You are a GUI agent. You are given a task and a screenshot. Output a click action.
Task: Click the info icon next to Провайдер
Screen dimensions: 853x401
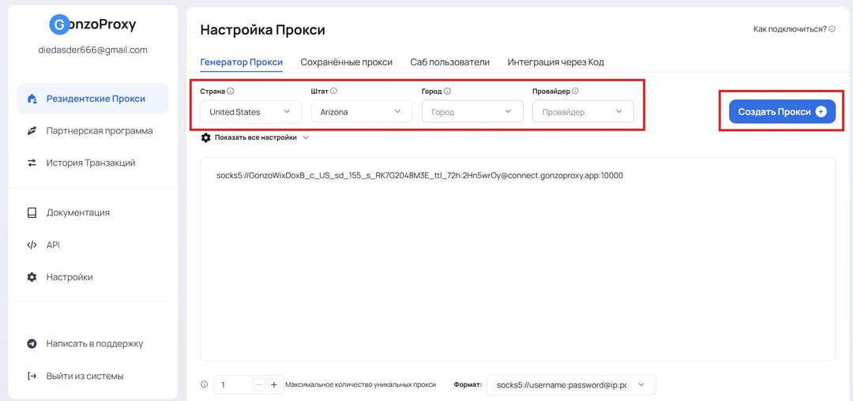(x=575, y=92)
